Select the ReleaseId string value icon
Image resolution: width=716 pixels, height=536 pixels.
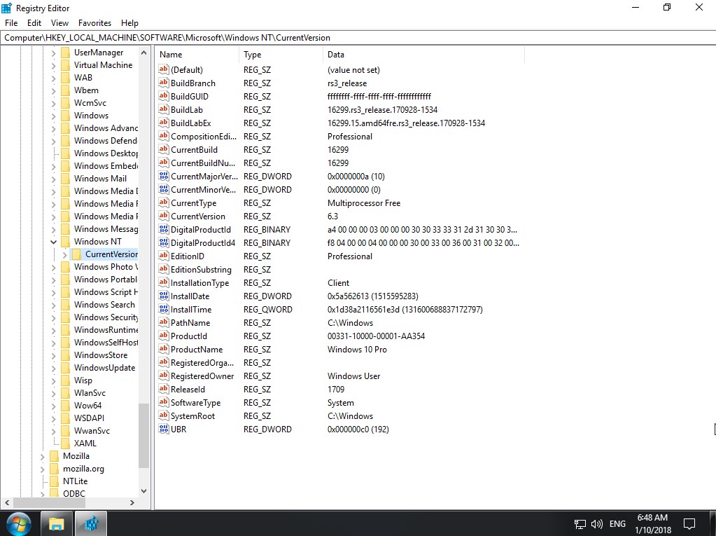(164, 390)
